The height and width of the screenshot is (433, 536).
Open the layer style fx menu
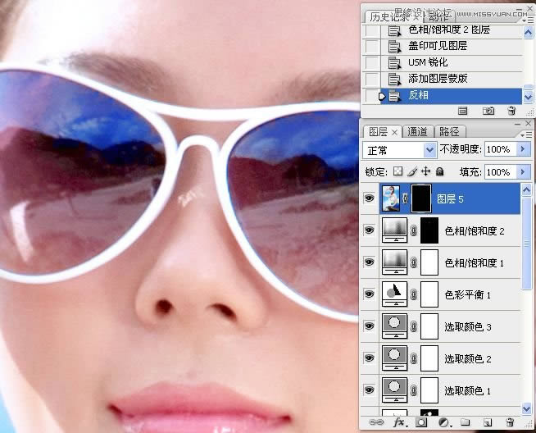(x=399, y=422)
